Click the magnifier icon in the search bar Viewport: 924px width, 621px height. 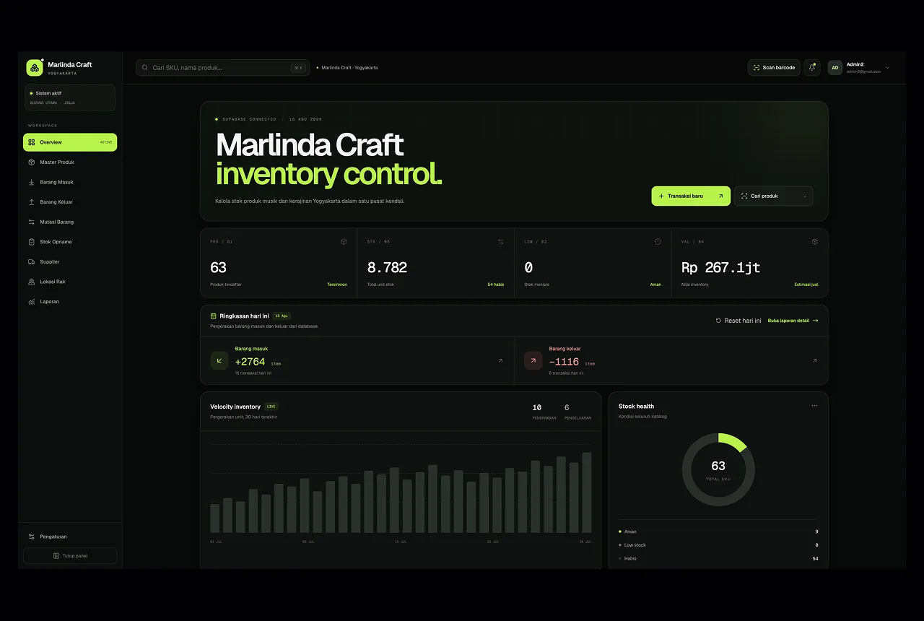click(145, 68)
